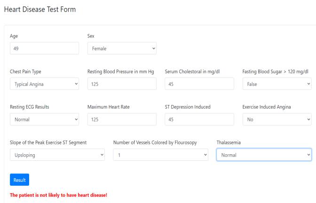
Task: Open Resting ECG Results dropdown
Action: click(44, 120)
